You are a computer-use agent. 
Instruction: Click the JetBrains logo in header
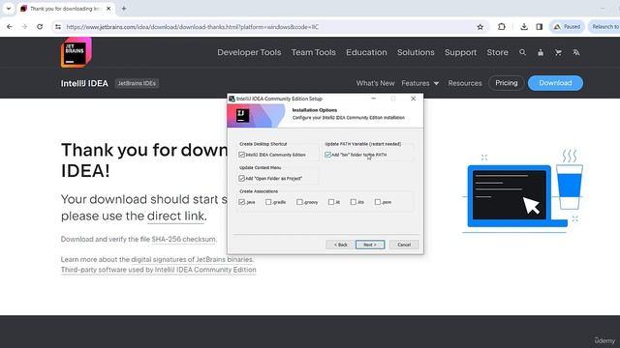pos(76,52)
